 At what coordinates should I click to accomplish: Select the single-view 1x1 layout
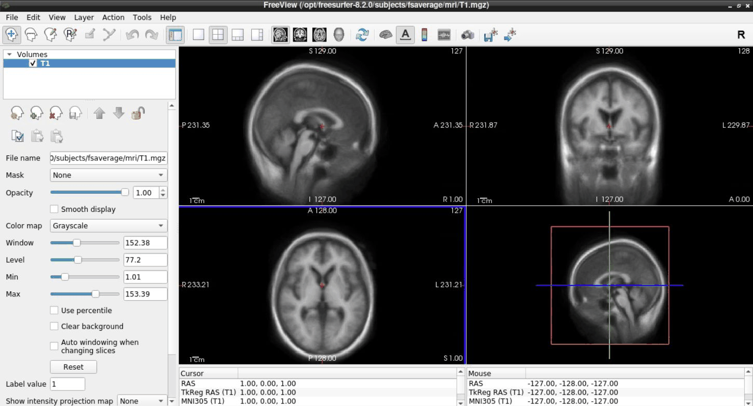tap(198, 35)
